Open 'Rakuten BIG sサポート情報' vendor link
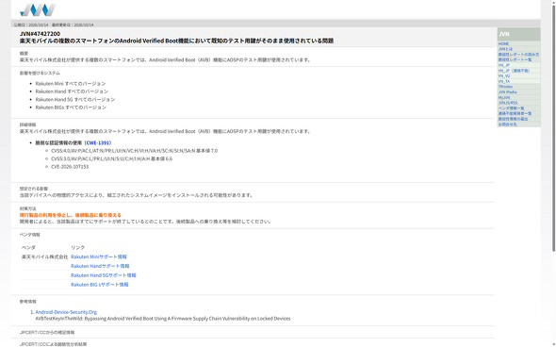The image size is (556, 347). [x=100, y=284]
